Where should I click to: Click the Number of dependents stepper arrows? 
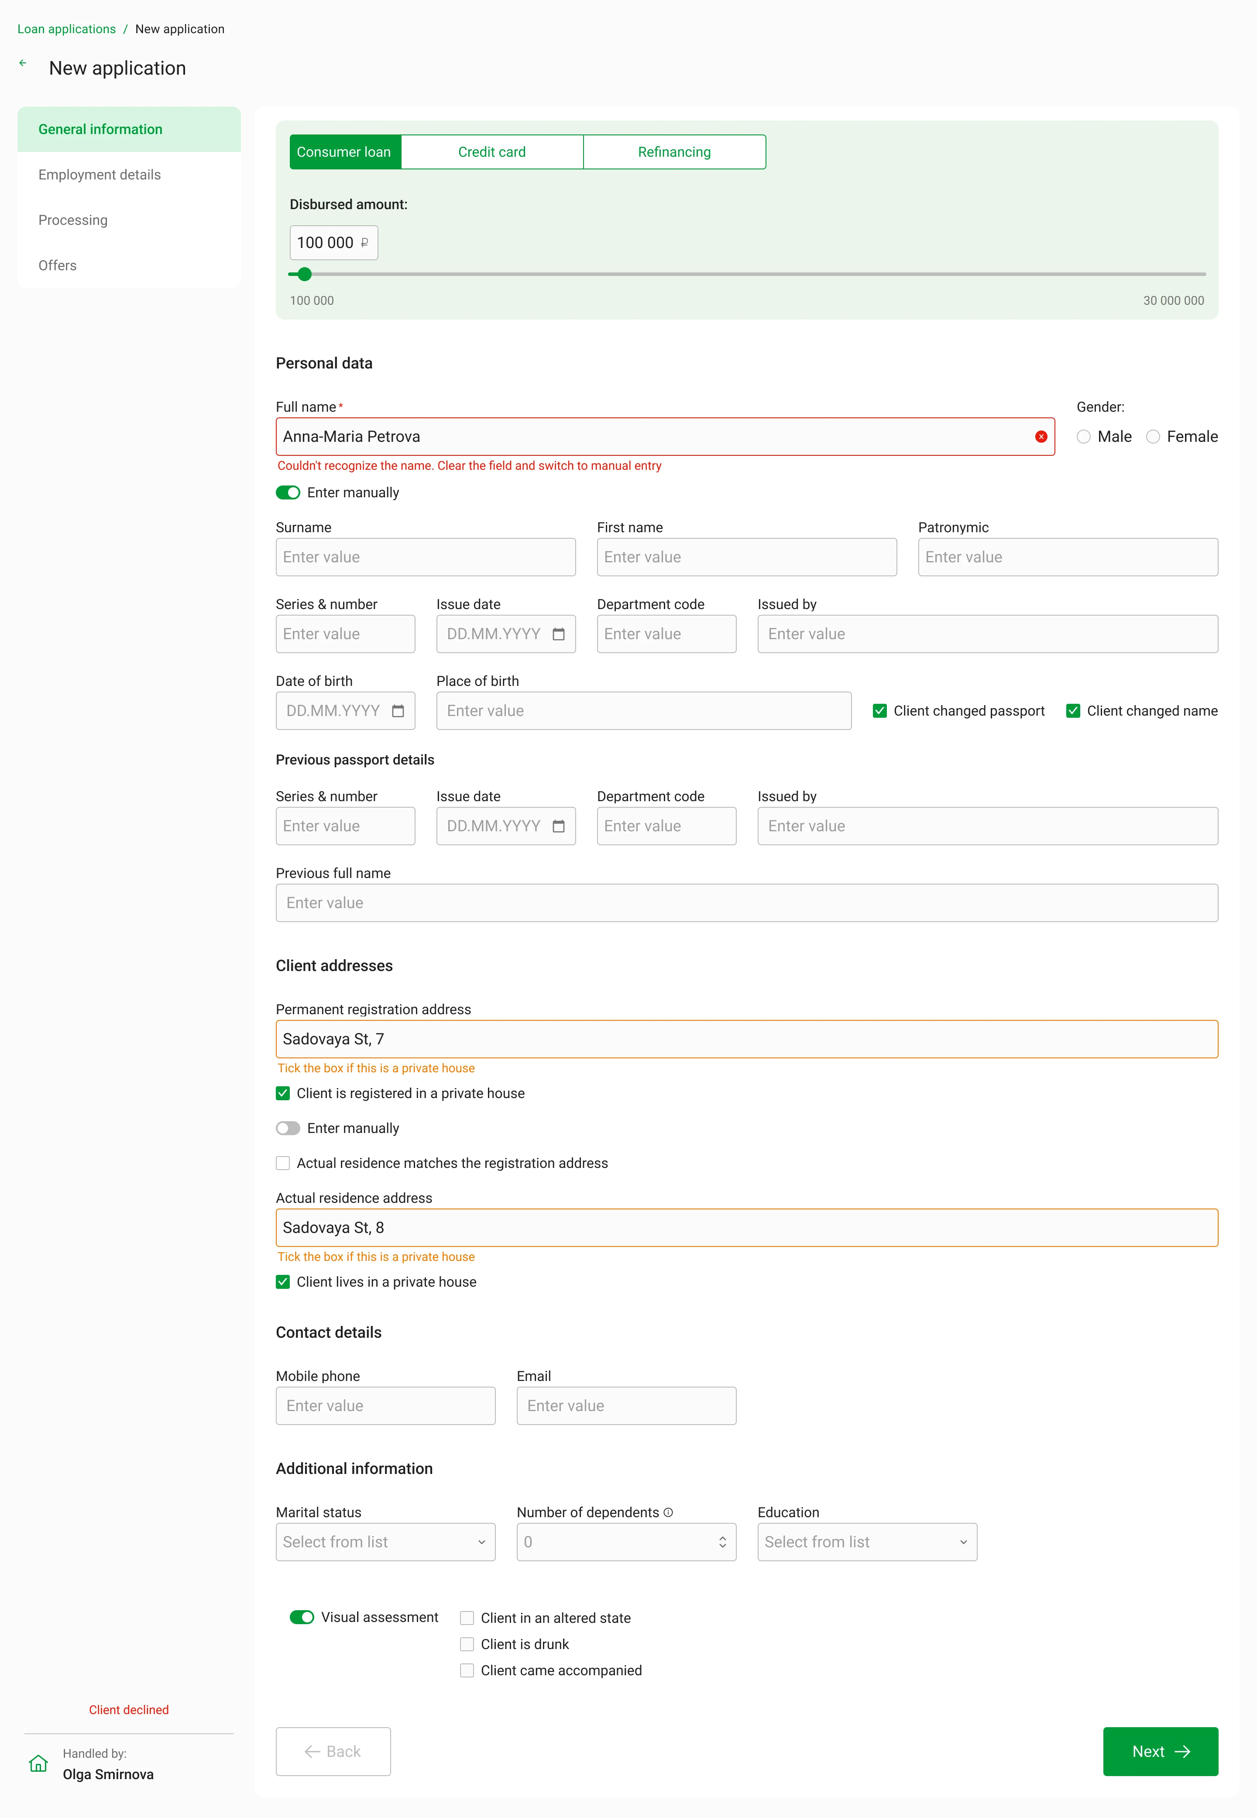[722, 1543]
